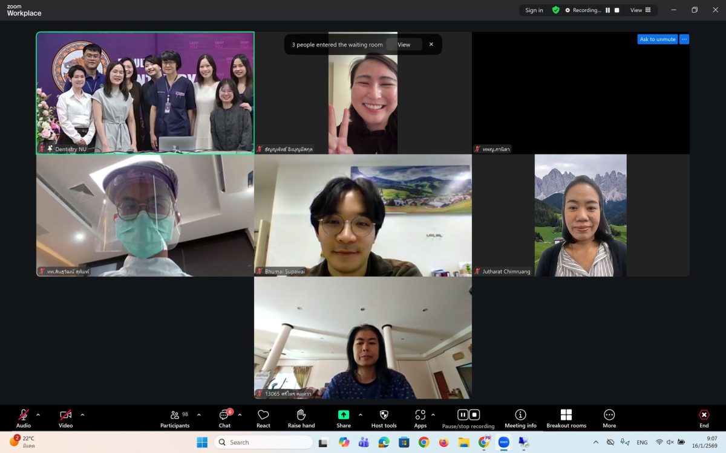The width and height of the screenshot is (726, 453).
Task: Unmute the microphone with the Audio button
Action: pyautogui.click(x=23, y=416)
